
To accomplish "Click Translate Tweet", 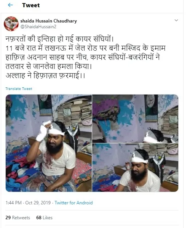I will pyautogui.click(x=19, y=89).
